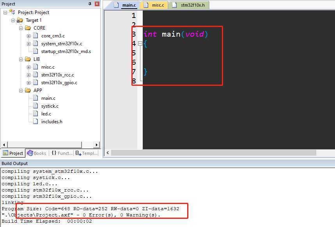Click the Target 1 folder icon

coord(20,20)
